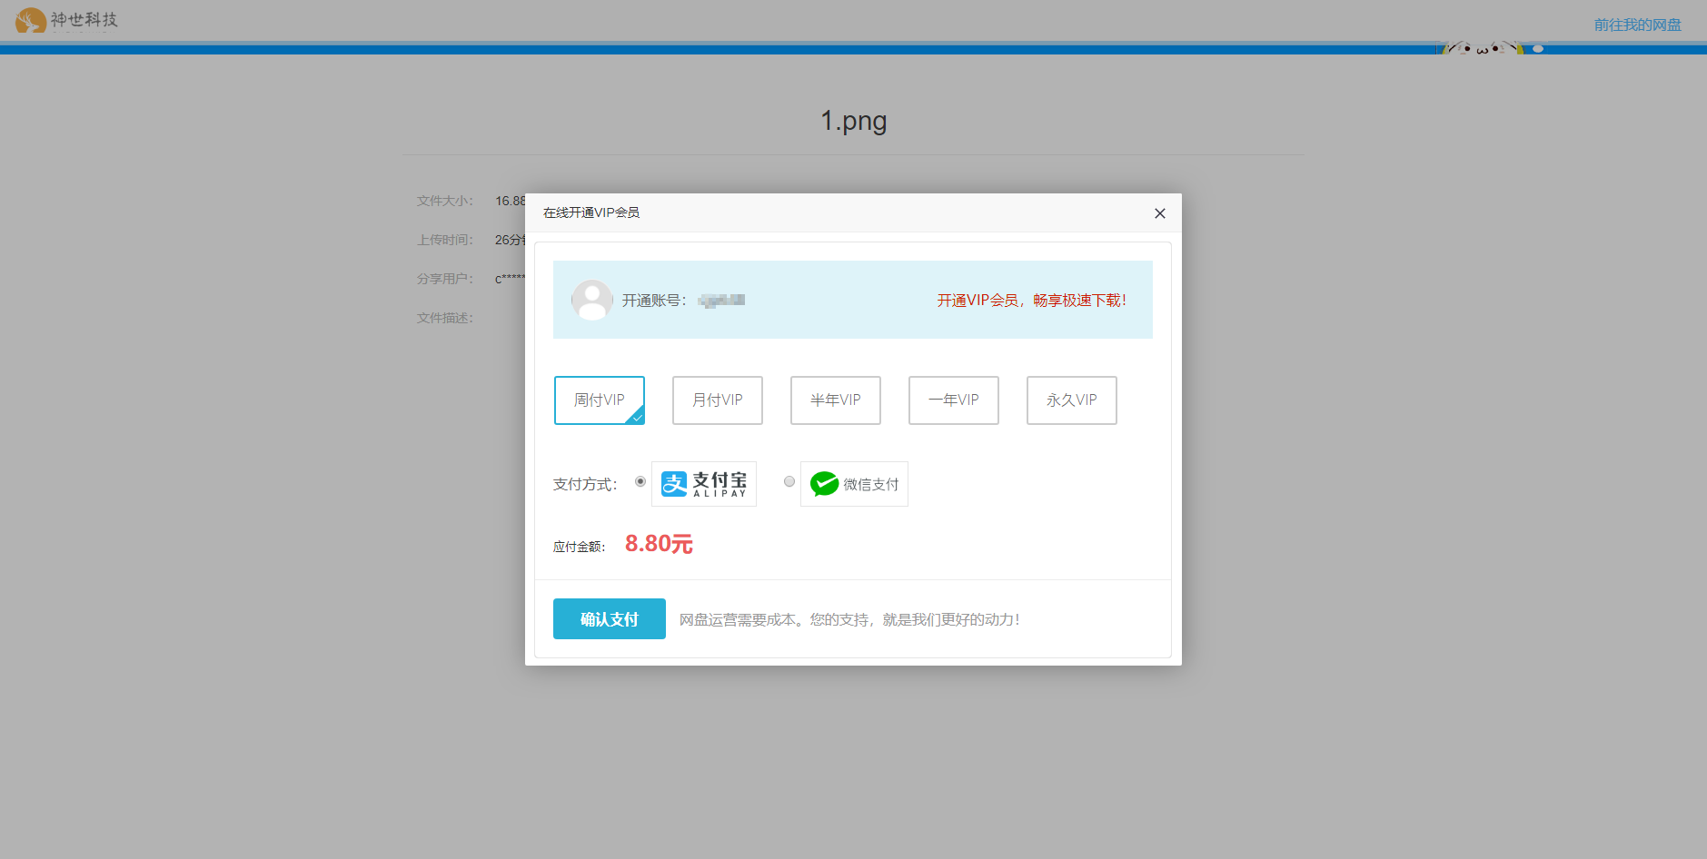
Task: Click the red 开通VIP会员 promo text
Action: coord(1031,301)
